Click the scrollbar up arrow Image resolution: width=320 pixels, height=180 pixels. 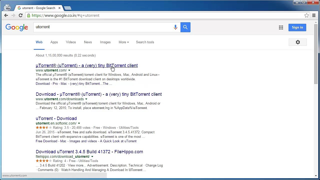pyautogui.click(x=316, y=22)
